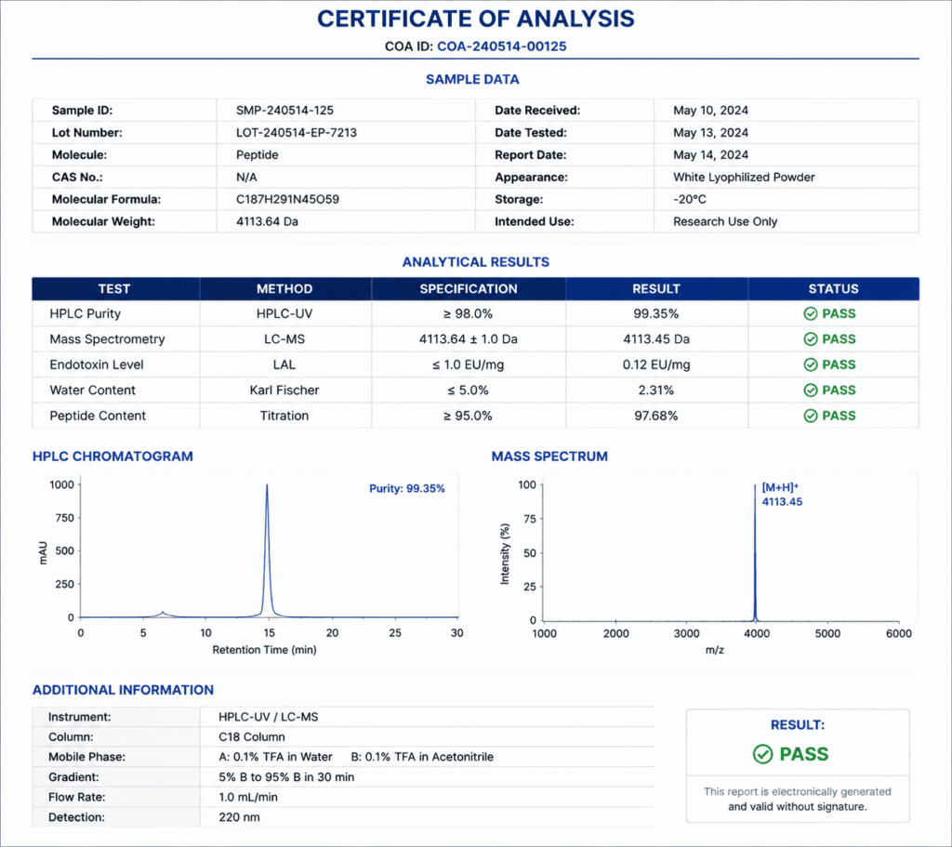Image resolution: width=952 pixels, height=847 pixels.
Task: Click the Date Received value May 10, 2024
Action: [710, 111]
